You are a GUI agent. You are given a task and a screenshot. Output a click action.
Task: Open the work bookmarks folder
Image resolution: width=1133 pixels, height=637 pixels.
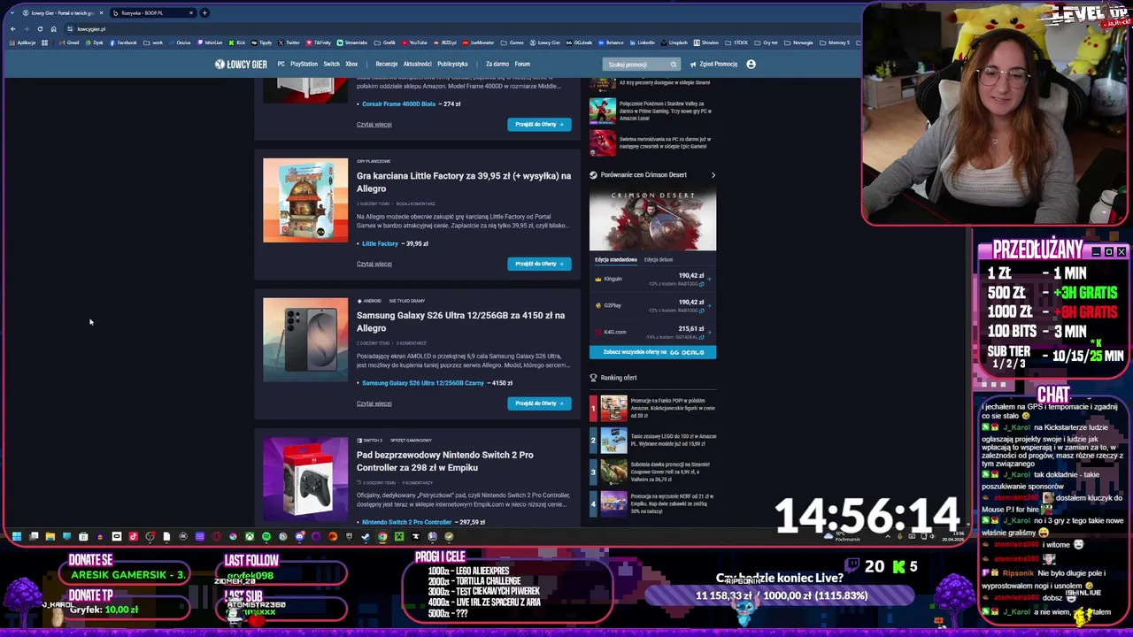pyautogui.click(x=155, y=42)
